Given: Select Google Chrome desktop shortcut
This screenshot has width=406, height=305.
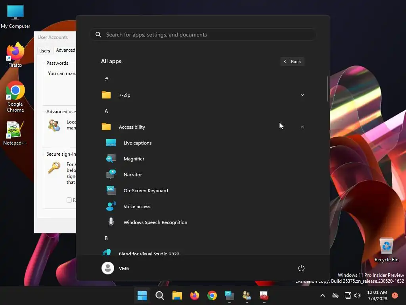Looking at the screenshot, I should point(15,97).
